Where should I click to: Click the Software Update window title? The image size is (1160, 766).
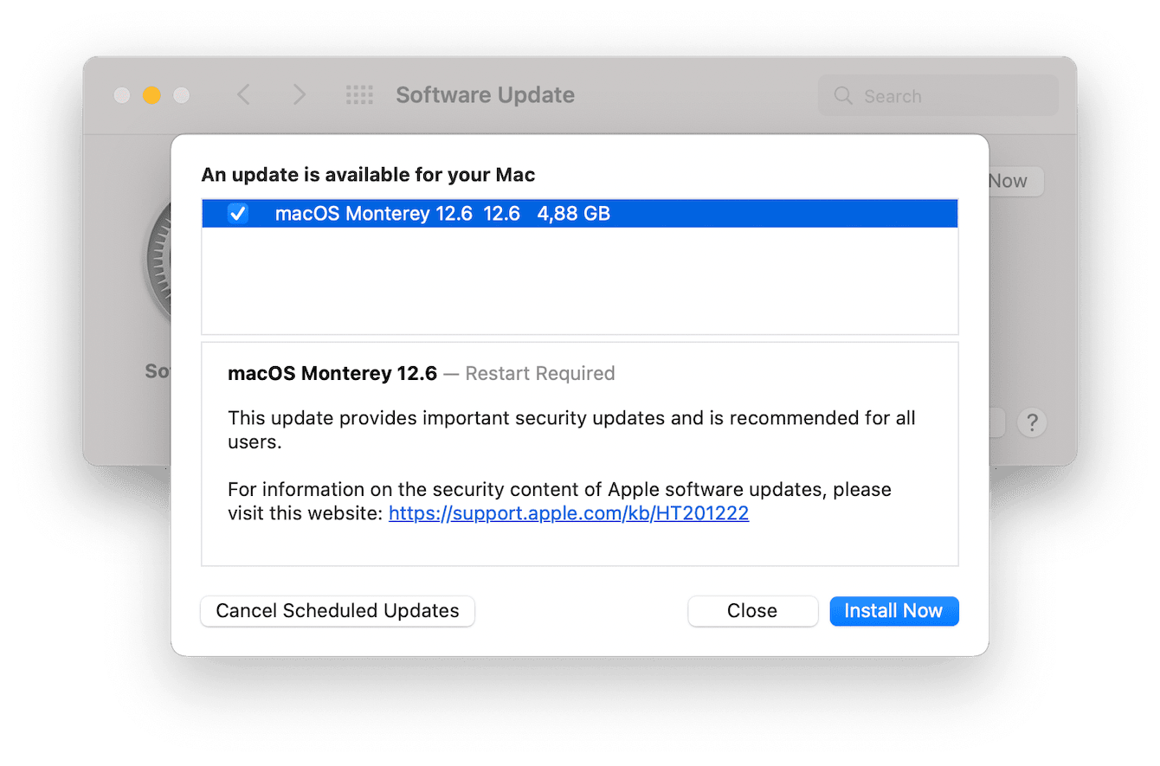(x=485, y=95)
